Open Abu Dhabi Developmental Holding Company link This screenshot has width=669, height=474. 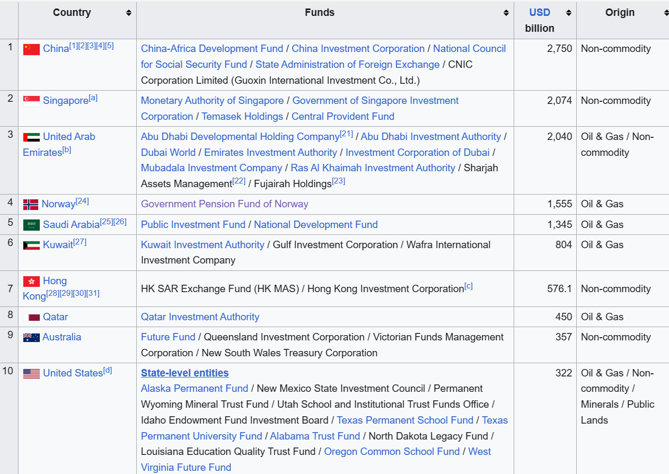pyautogui.click(x=240, y=137)
